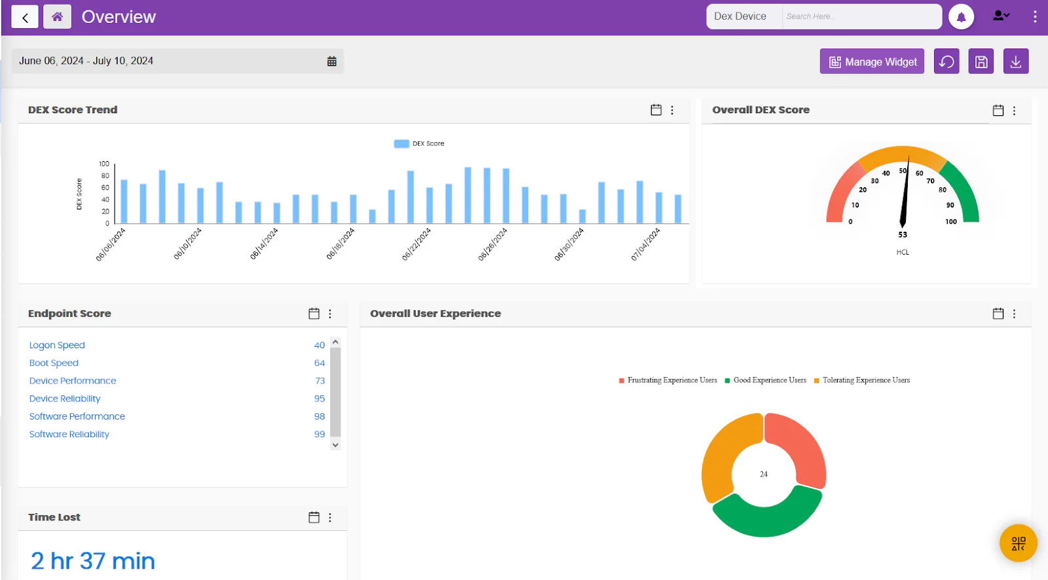Open the Dex Device search category selector
This screenshot has height=580, width=1048.
pos(743,16)
